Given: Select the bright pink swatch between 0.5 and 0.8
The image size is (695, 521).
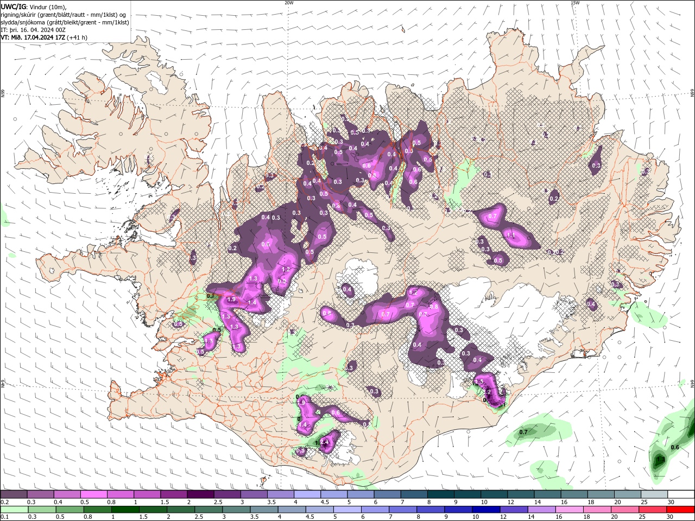Looking at the screenshot, I should [x=94, y=494].
